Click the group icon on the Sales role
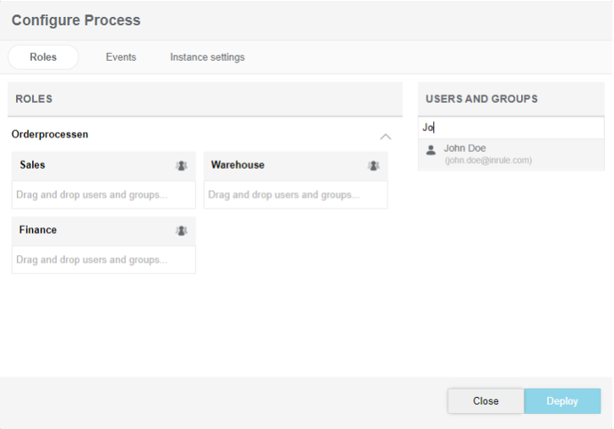The width and height of the screenshot is (614, 429). pos(181,166)
